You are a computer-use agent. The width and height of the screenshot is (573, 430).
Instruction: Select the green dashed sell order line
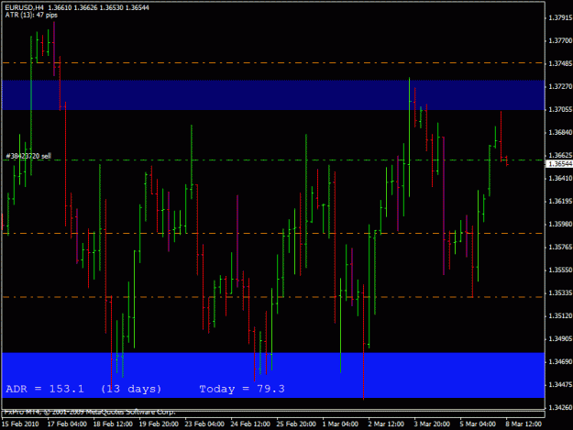pyautogui.click(x=273, y=160)
